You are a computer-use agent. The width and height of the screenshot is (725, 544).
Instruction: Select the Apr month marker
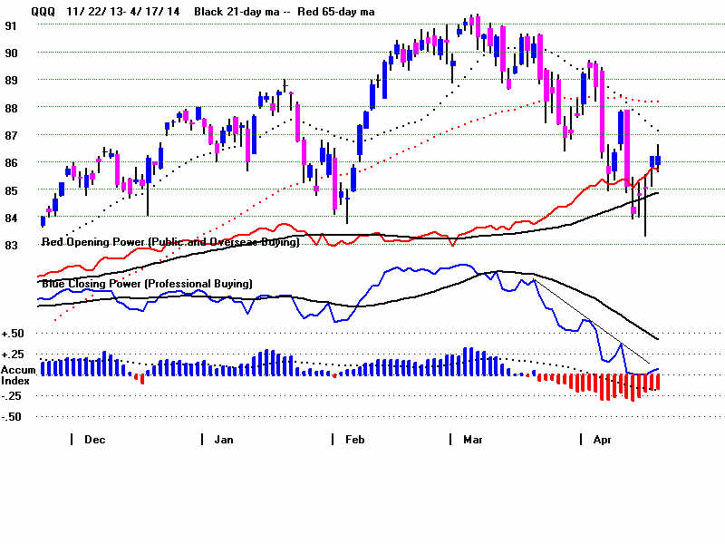[603, 440]
